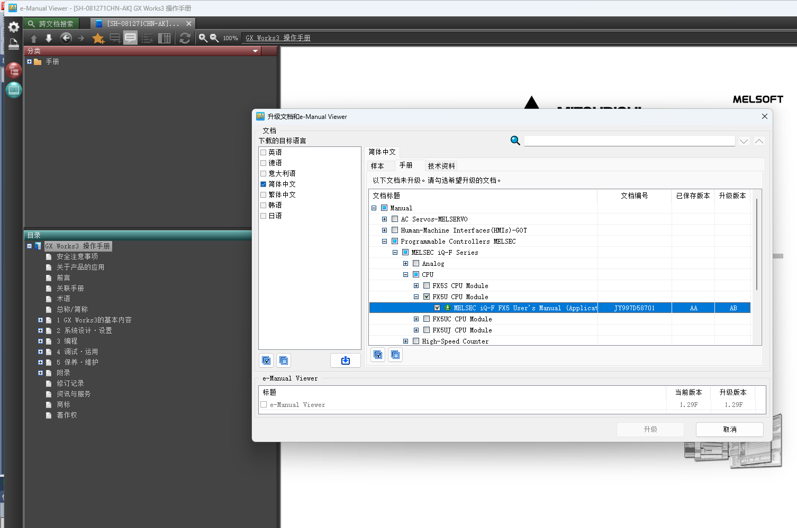
Task: Open the 分类 panel dropdown arrow
Action: [x=255, y=51]
